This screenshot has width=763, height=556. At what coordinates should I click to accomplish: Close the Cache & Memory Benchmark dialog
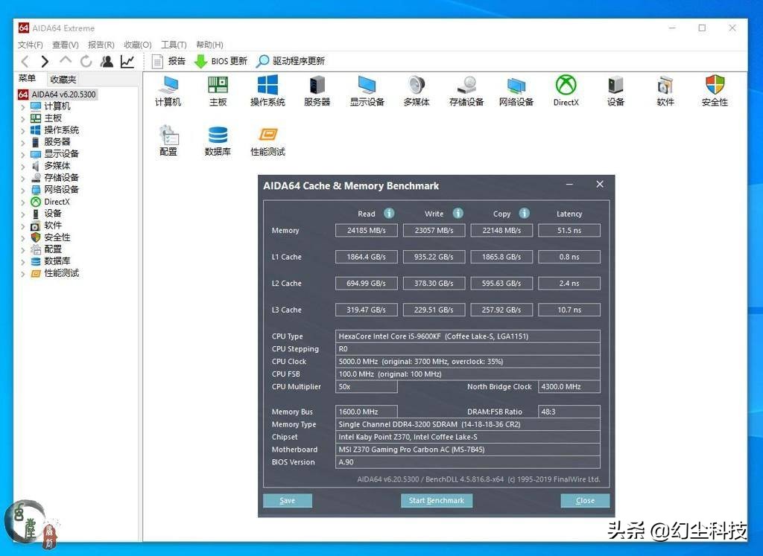(x=600, y=185)
